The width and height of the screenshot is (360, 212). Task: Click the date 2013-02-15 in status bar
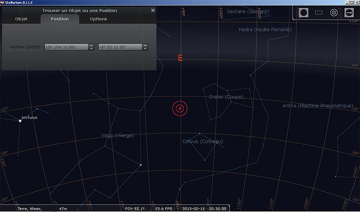click(x=194, y=208)
